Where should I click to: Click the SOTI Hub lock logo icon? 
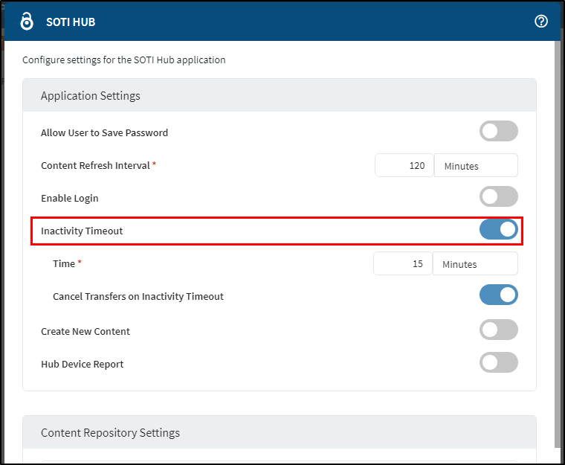[x=27, y=21]
